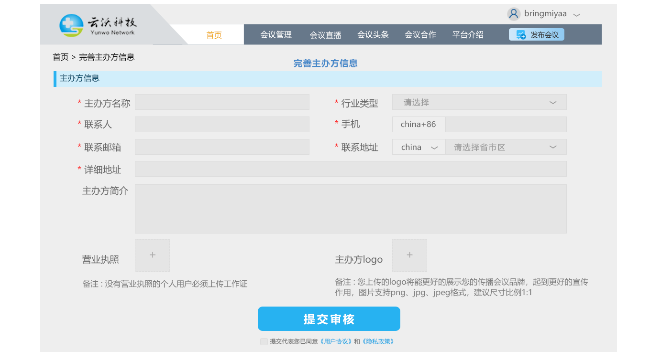
Task: Click the 主办方名称 input field
Action: coord(222,102)
